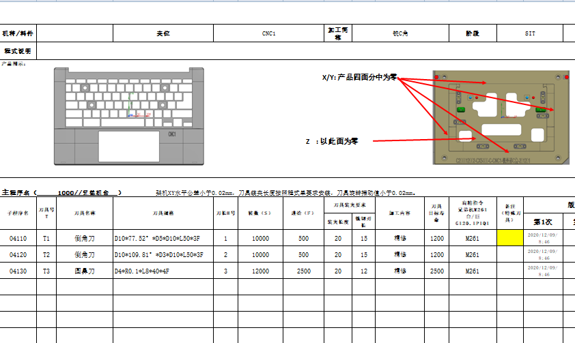
Task: Select the 机种/料件 label cell
Action: tap(18, 33)
